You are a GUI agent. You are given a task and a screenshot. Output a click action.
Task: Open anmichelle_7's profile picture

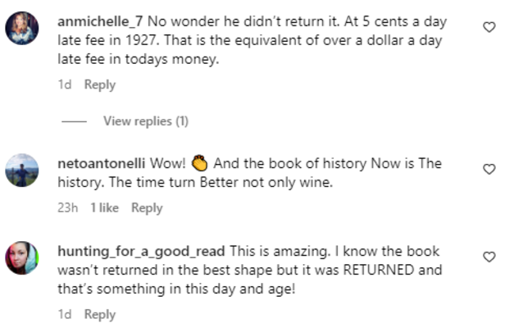click(21, 31)
